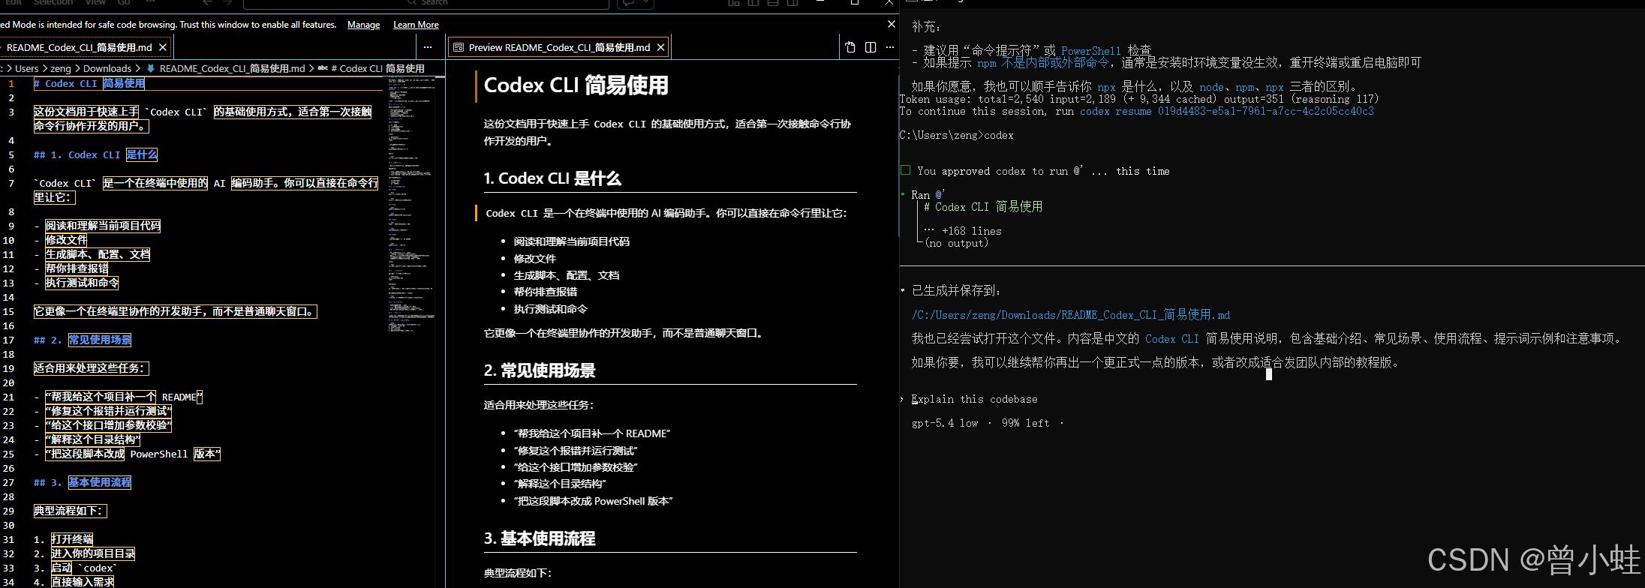Open README path link in terminal output
Viewport: 1645px width, 588px height.
tap(1071, 315)
